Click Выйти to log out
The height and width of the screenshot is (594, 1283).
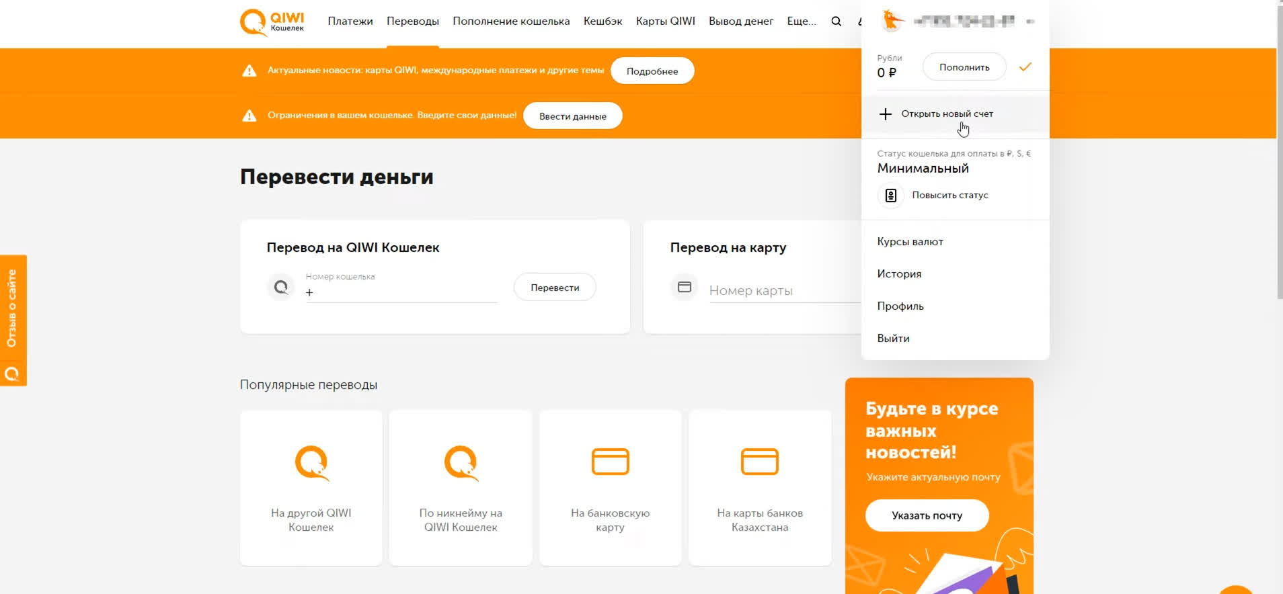tap(893, 339)
